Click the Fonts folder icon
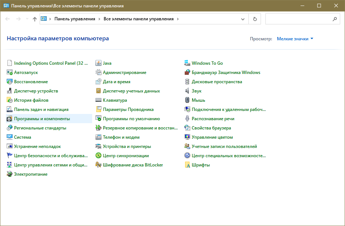 coord(187,165)
